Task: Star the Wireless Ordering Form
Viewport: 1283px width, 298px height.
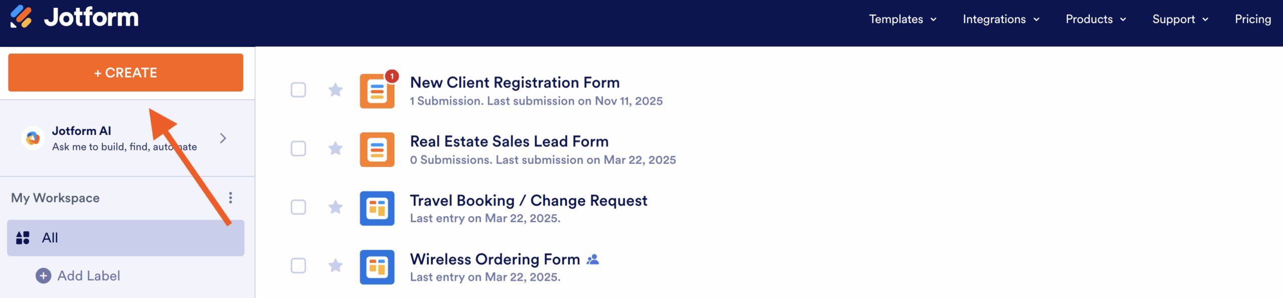Action: click(335, 265)
